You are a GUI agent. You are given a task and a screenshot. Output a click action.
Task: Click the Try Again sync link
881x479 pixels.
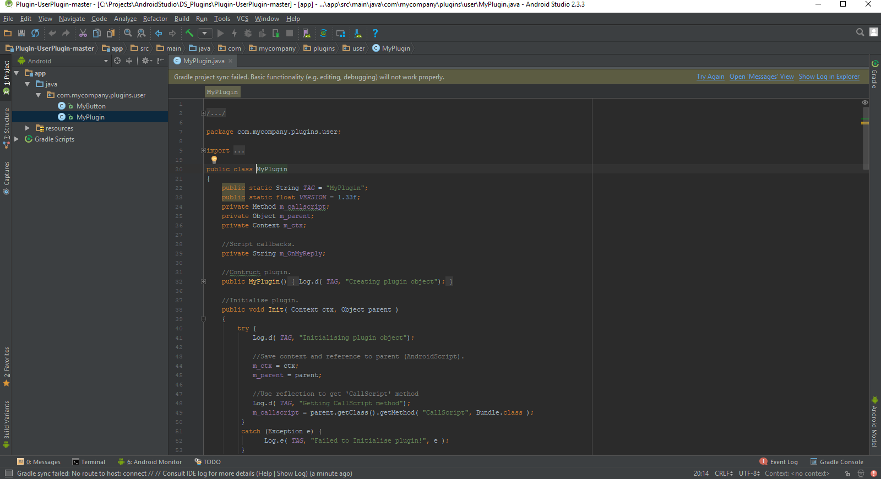pos(710,77)
